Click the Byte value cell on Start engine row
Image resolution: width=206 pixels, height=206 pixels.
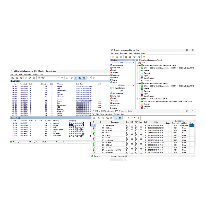tap(191, 125)
